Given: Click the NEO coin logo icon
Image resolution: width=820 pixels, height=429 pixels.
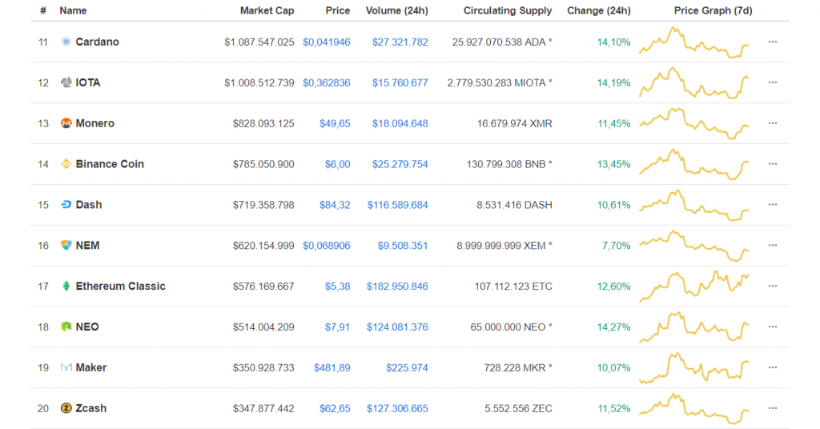Looking at the screenshot, I should 66,327.
